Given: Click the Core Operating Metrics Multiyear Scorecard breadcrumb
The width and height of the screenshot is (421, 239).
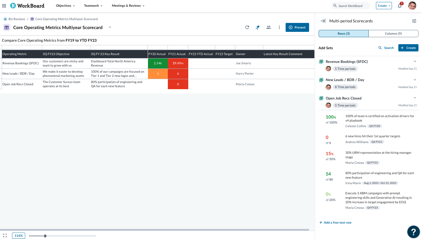Looking at the screenshot, I should point(67,19).
